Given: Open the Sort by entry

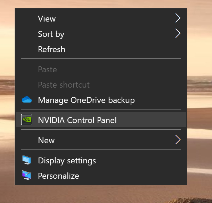Looking at the screenshot, I should coord(101,34).
